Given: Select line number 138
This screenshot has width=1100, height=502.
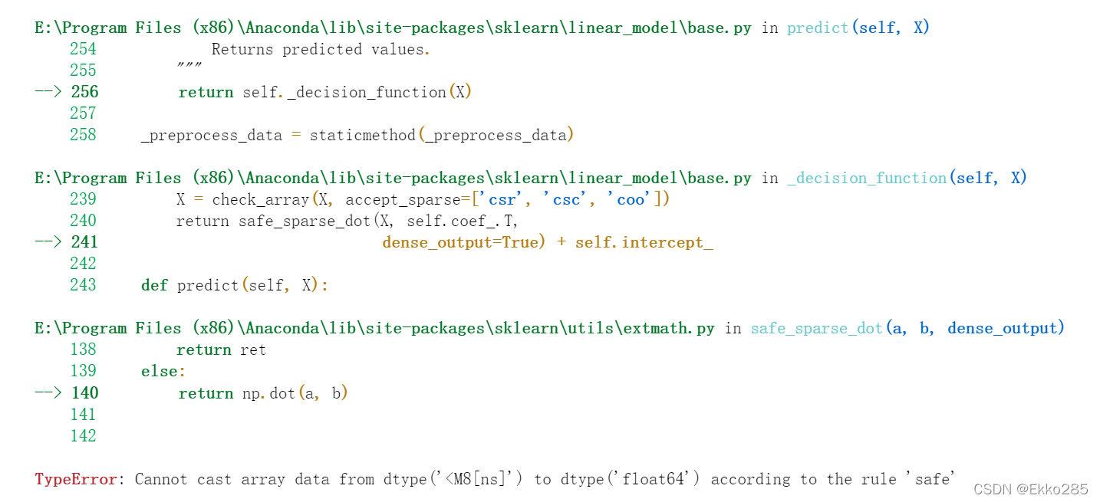Looking at the screenshot, I should [83, 349].
